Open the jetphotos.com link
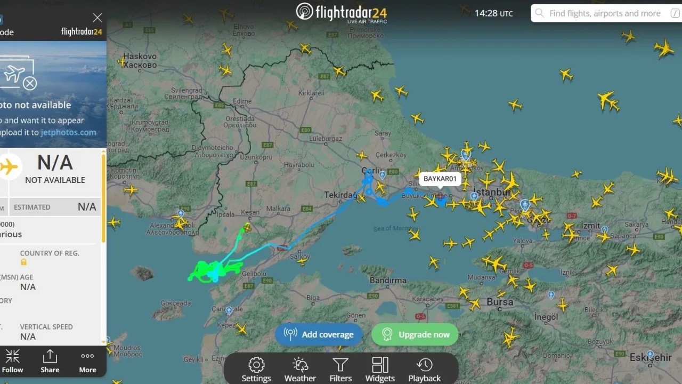The height and width of the screenshot is (384, 682). [69, 132]
